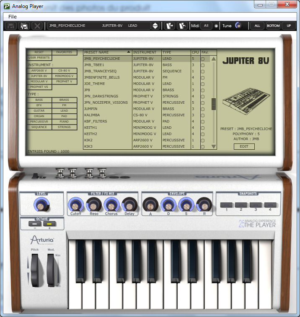
Task: Click the Mod wheel
Action: (51, 270)
